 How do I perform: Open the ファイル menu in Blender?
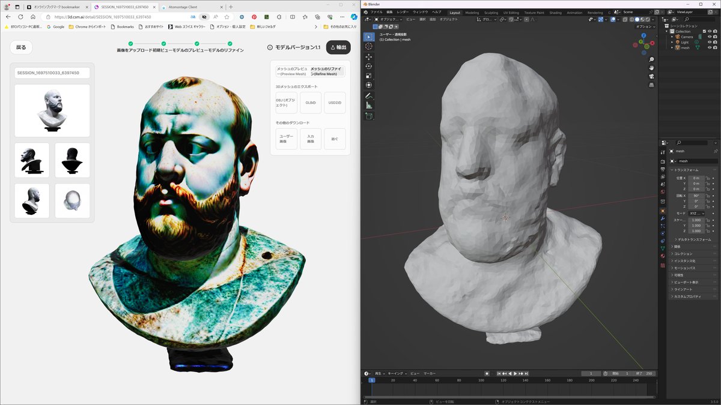(376, 12)
